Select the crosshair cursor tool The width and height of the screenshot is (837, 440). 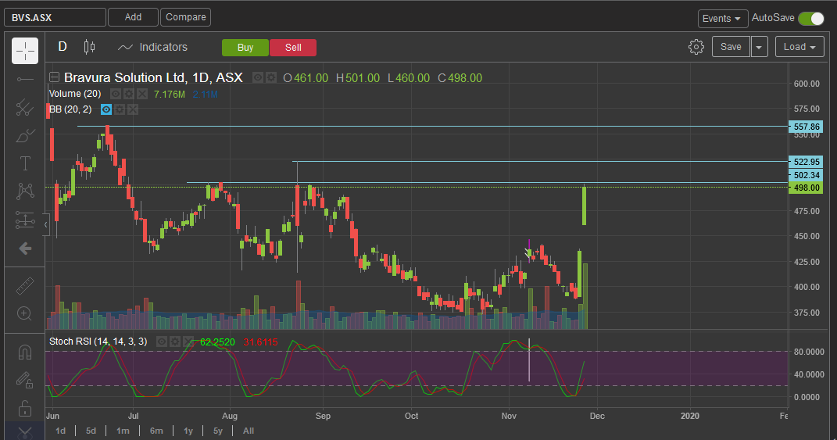coord(25,51)
